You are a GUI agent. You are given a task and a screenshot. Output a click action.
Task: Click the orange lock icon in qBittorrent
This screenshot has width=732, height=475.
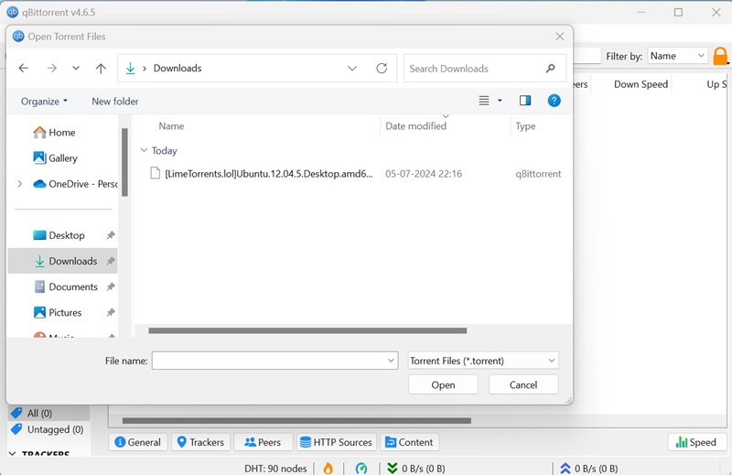(720, 56)
